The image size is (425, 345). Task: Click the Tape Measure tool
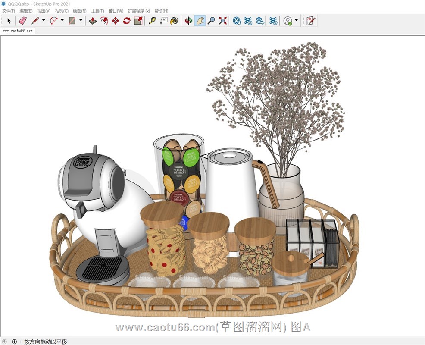point(152,20)
